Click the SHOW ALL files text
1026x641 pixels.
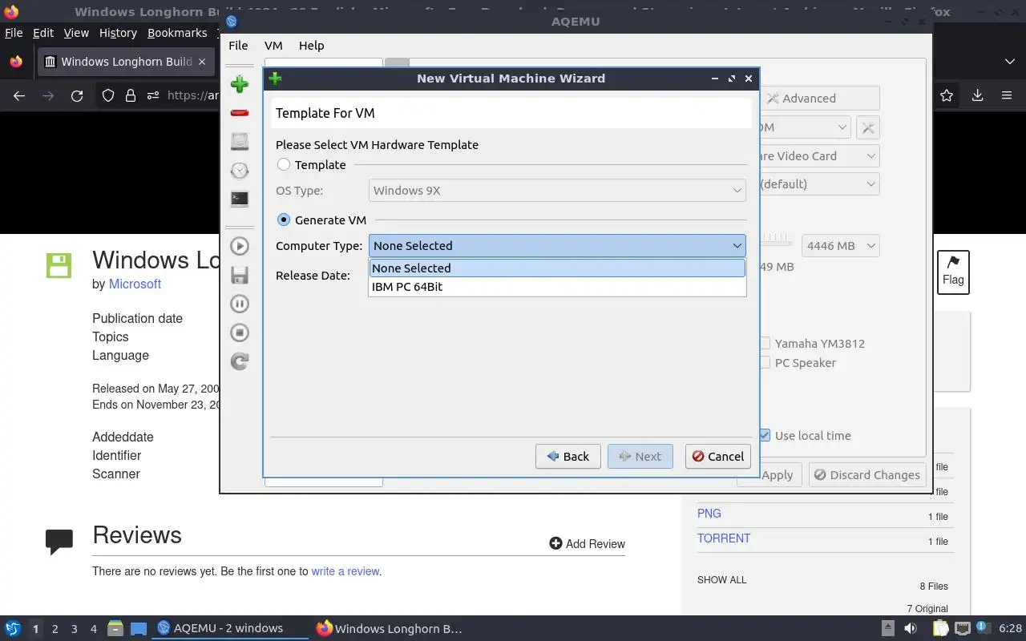click(x=721, y=580)
